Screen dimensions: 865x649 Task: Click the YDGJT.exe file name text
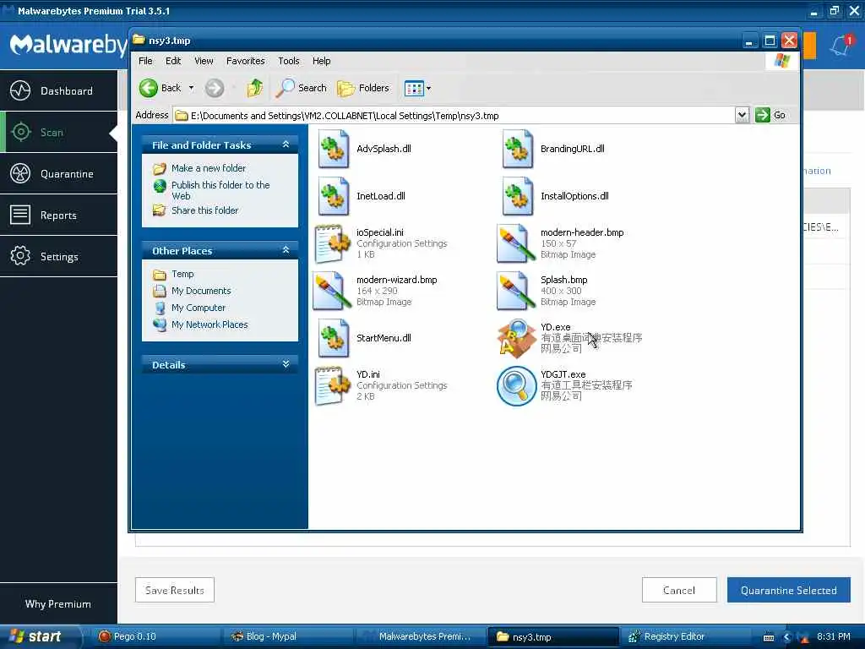click(x=563, y=374)
